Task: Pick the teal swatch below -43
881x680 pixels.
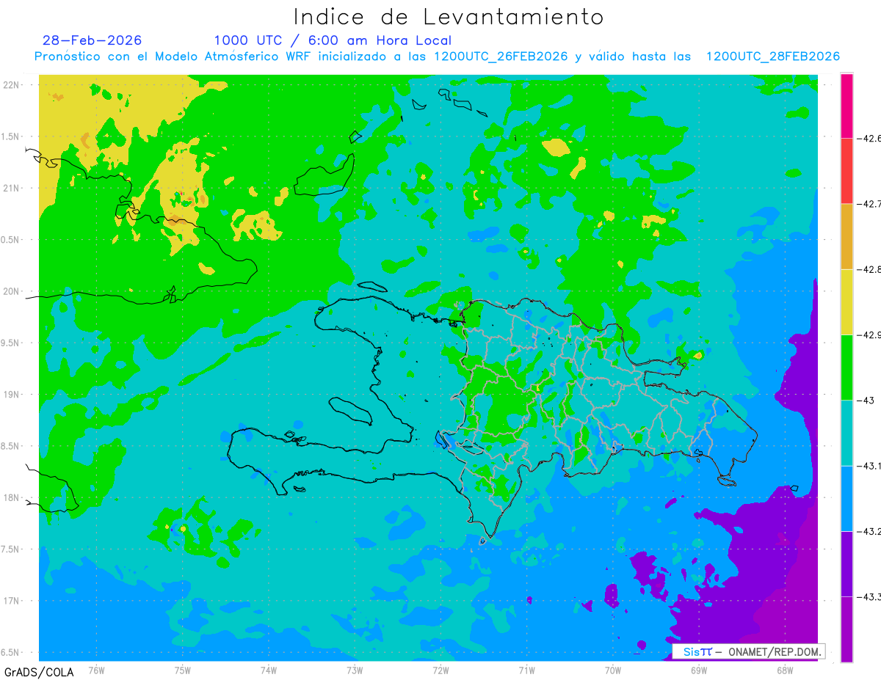Action: click(846, 433)
